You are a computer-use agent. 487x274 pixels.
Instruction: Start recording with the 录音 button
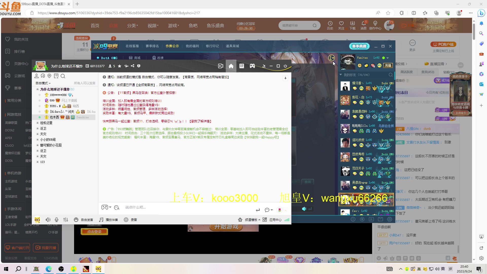(x=130, y=220)
